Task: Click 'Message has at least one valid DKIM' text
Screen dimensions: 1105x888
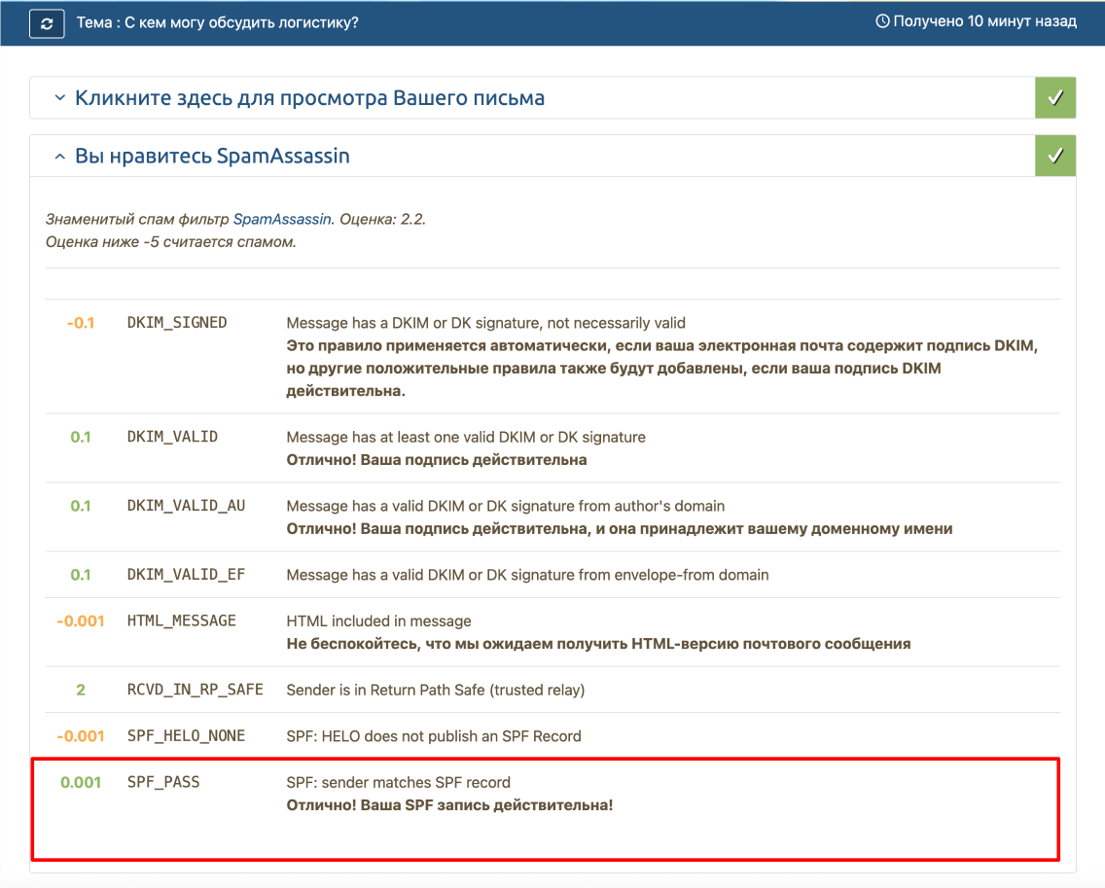Action: [466, 437]
